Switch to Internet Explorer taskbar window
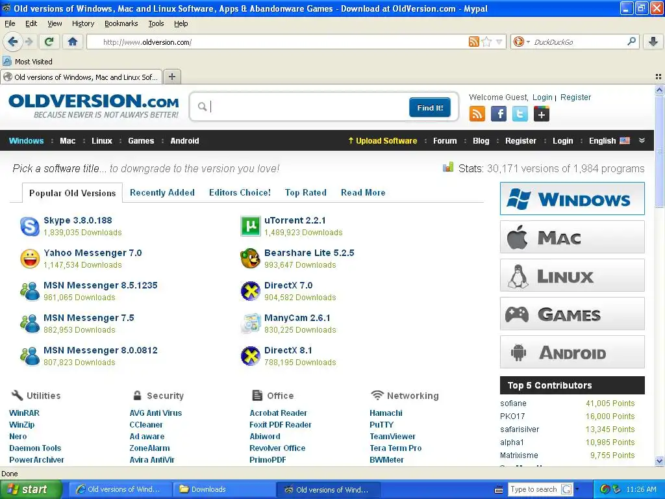 (120, 489)
